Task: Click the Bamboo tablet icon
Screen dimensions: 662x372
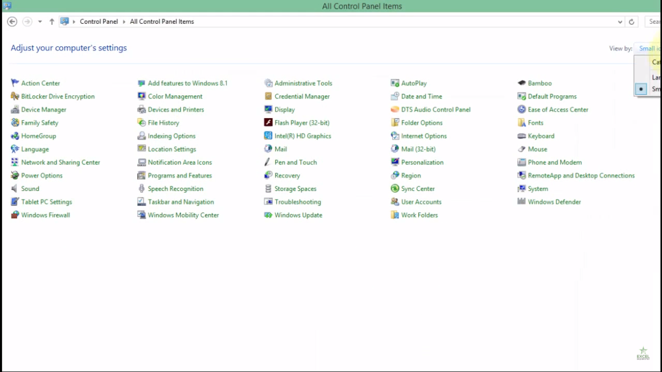Action: [521, 83]
